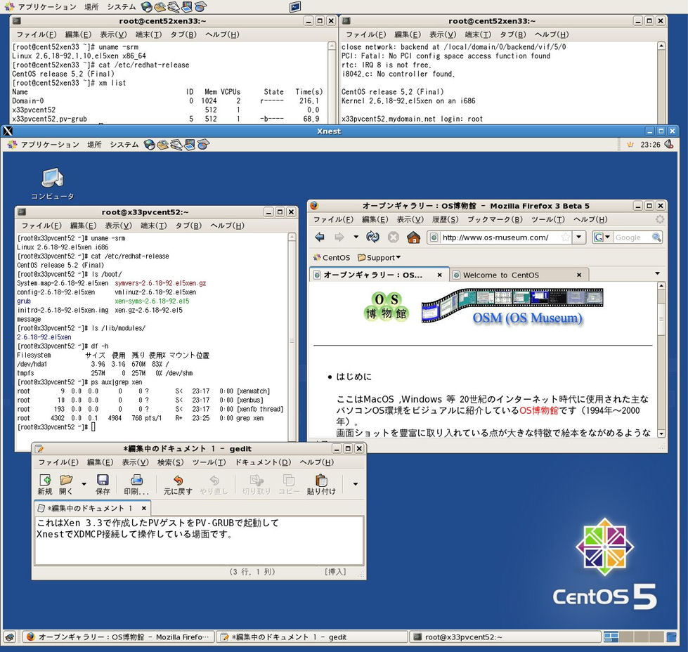Open システム menu in Xnest panel

[124, 145]
